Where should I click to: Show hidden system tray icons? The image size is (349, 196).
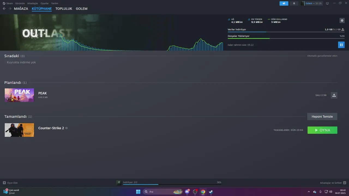point(309,192)
